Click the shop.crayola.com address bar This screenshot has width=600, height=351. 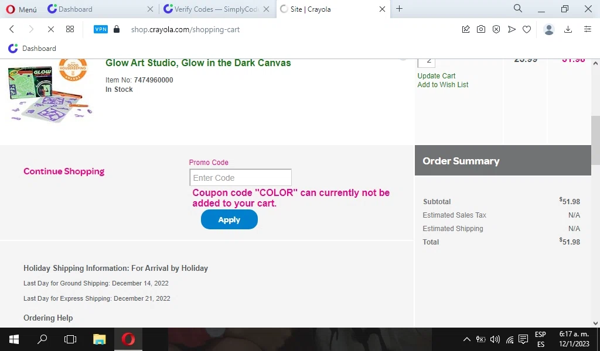click(x=185, y=29)
